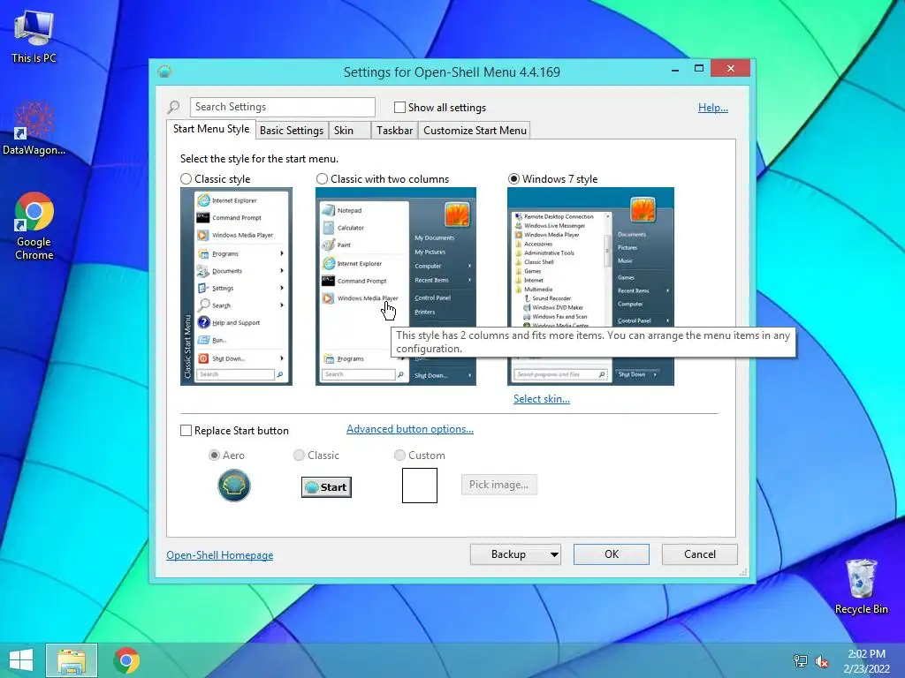Open the Help... link

713,108
